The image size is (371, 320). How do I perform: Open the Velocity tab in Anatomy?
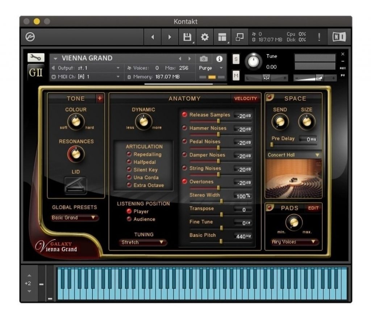(245, 98)
